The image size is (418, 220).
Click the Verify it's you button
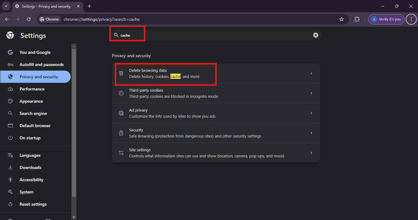386,19
